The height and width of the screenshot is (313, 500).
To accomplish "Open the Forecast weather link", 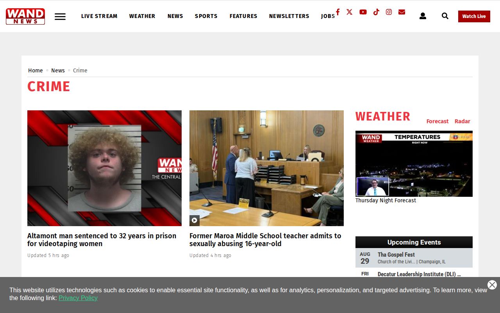I will pyautogui.click(x=437, y=121).
